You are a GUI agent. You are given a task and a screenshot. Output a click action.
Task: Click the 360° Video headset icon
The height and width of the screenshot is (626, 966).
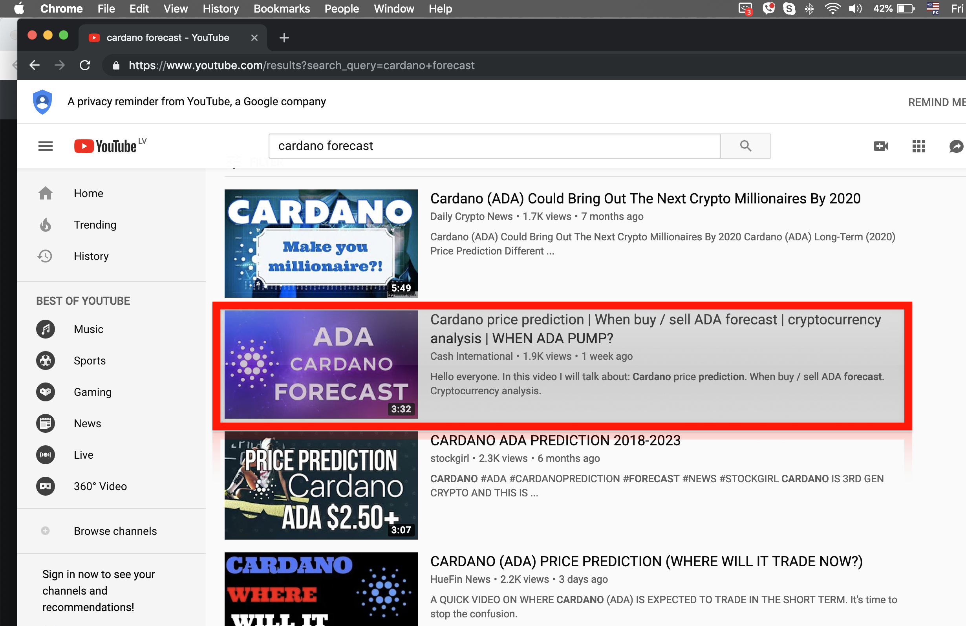pos(46,486)
